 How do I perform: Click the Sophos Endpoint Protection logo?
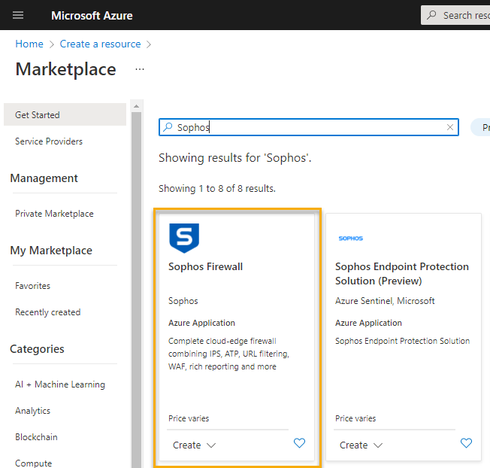tap(350, 238)
